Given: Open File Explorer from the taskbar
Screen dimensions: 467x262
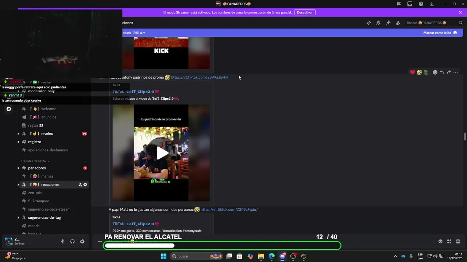Looking at the screenshot, I should click(x=261, y=256).
